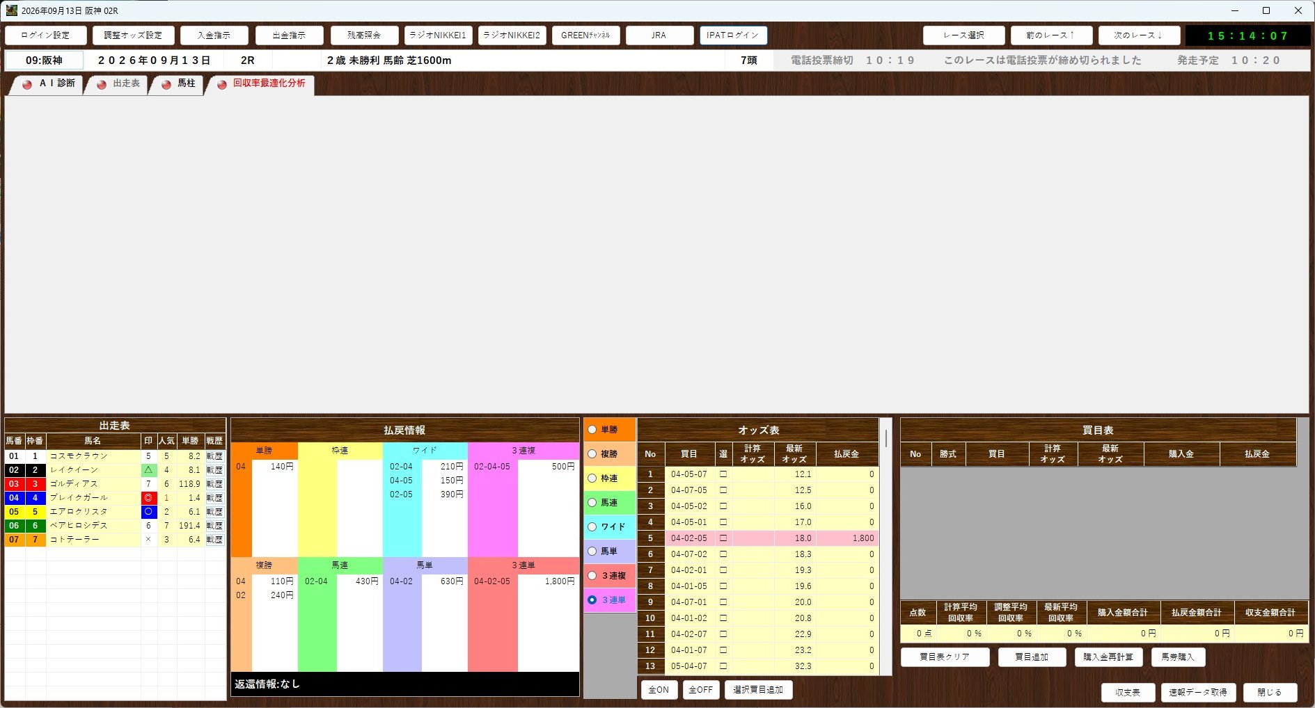Image resolution: width=1315 pixels, height=708 pixels.
Task: Click the red ◎ mark for ブレイクガール
Action: click(x=148, y=498)
